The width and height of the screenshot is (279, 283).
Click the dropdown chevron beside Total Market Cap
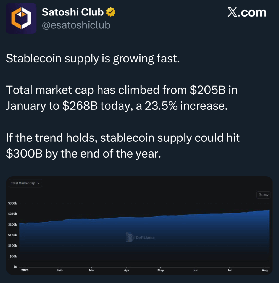38,183
